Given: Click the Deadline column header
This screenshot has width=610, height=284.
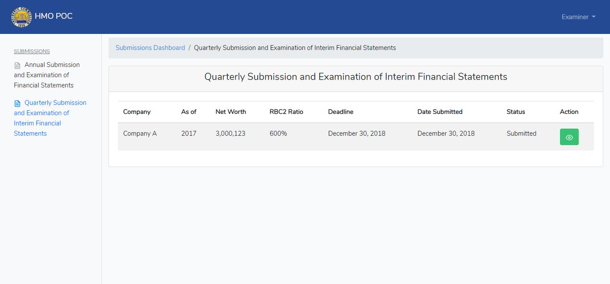Looking at the screenshot, I should [341, 112].
